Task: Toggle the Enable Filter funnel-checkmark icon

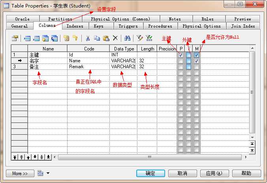Action: tap(149, 38)
